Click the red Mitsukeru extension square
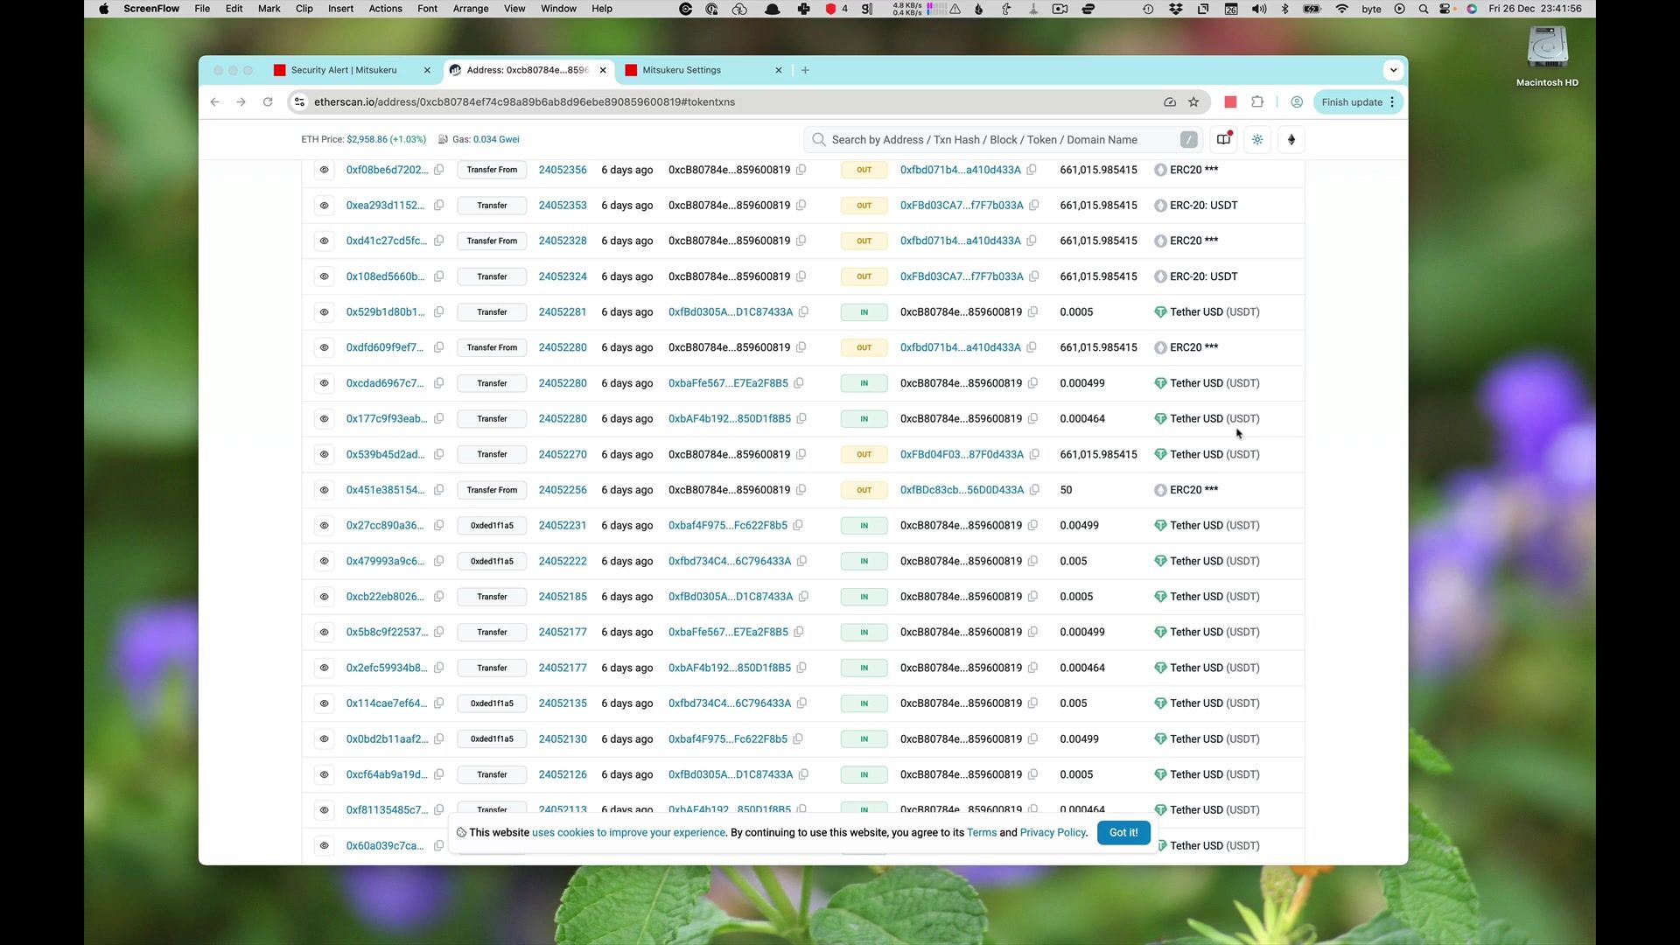The width and height of the screenshot is (1680, 945). click(1230, 102)
